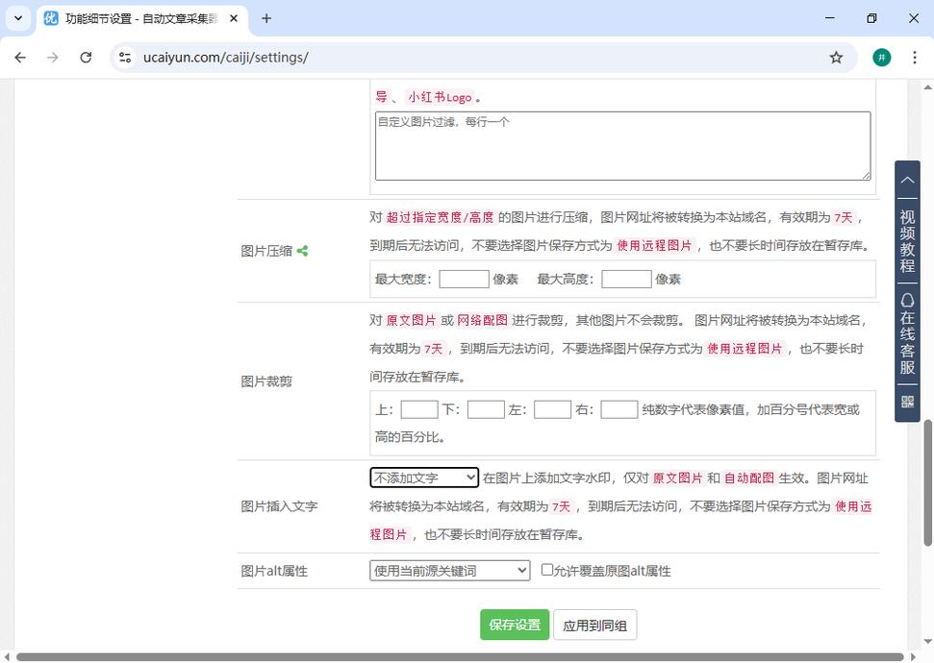Image resolution: width=934 pixels, height=663 pixels.
Task: Click the site information icon in address bar
Action: tap(125, 57)
